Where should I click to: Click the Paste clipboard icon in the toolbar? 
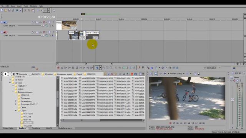click(33, 10)
